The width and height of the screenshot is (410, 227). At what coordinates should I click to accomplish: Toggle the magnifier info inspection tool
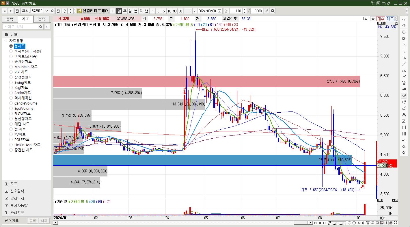pyautogui.click(x=404, y=96)
